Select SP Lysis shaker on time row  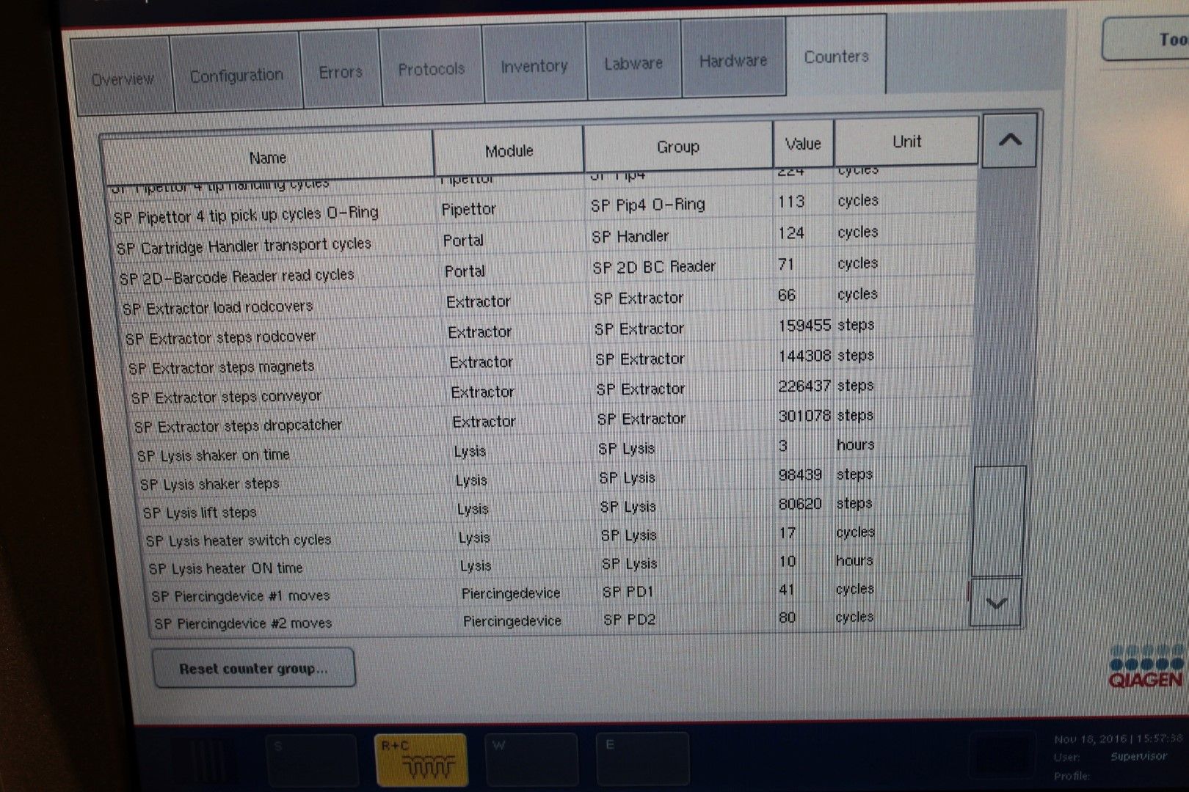pos(555,450)
